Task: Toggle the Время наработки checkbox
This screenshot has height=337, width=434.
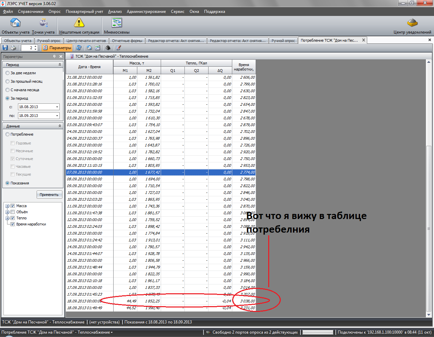Action: tap(13, 224)
